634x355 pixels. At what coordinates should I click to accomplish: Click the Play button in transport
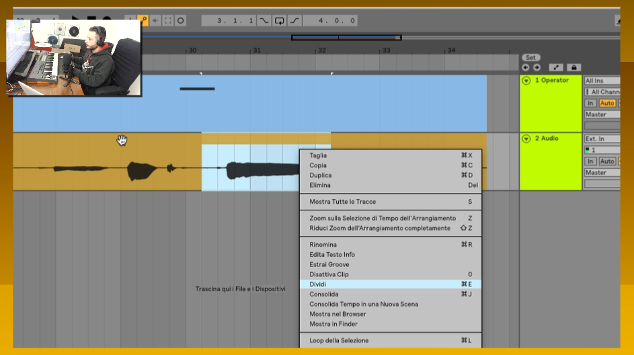coord(75,20)
